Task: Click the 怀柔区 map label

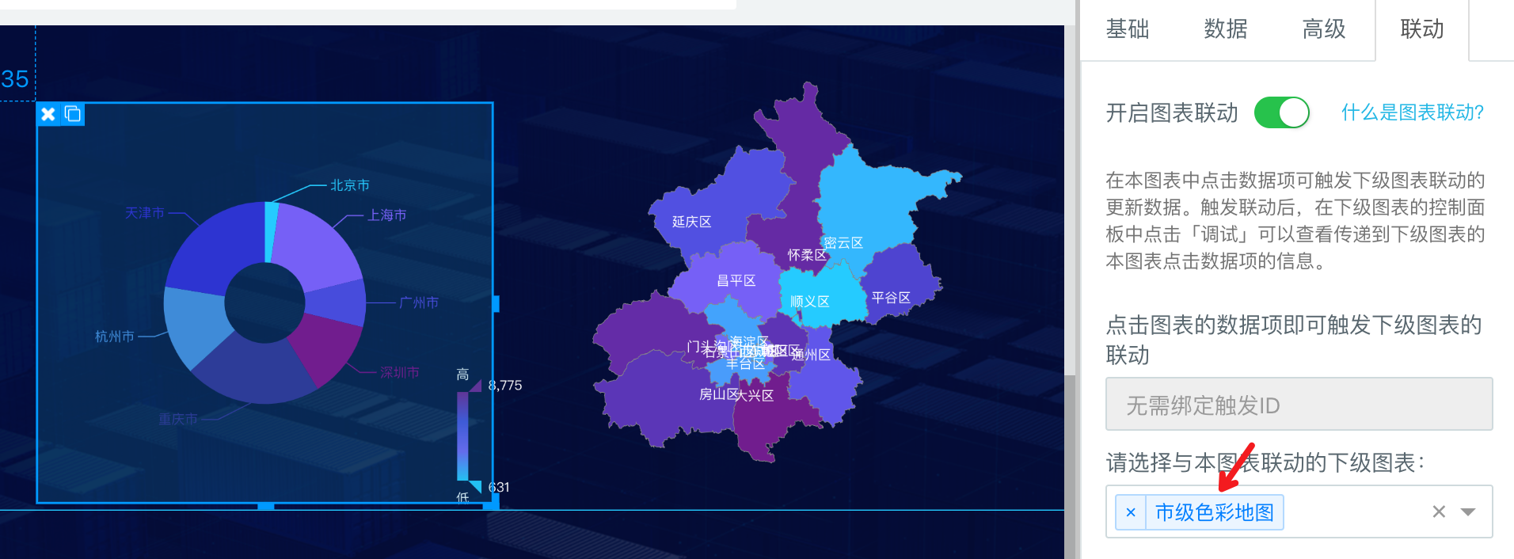Action: (x=807, y=255)
